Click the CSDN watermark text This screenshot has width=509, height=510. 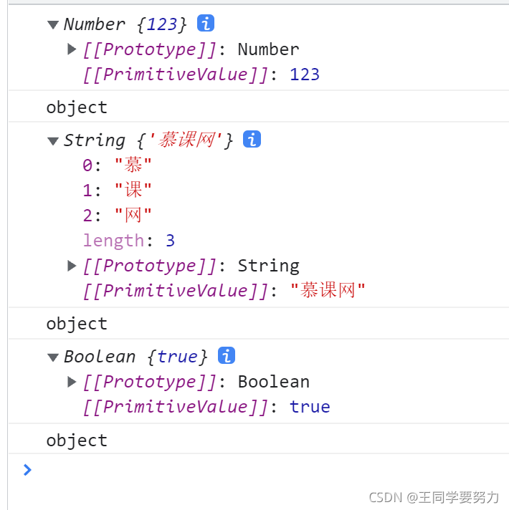pyautogui.click(x=434, y=497)
